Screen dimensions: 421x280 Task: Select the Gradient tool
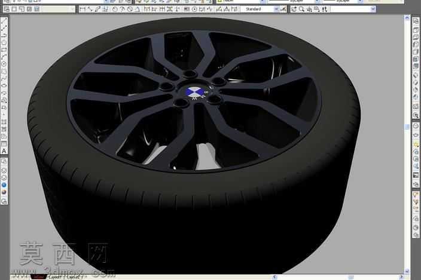point(4,129)
